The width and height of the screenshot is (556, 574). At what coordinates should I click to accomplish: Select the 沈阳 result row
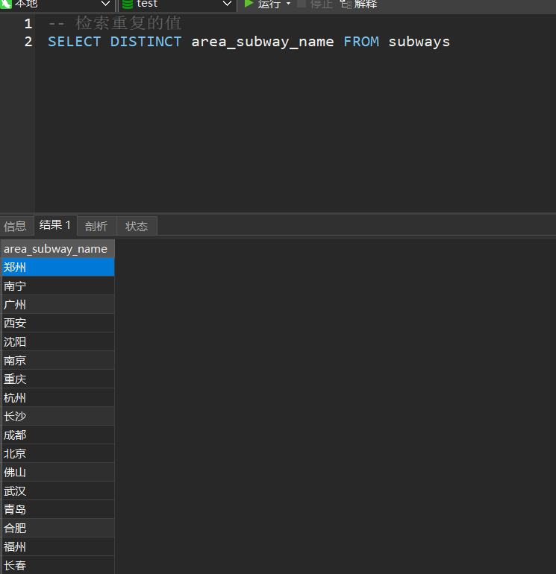58,342
